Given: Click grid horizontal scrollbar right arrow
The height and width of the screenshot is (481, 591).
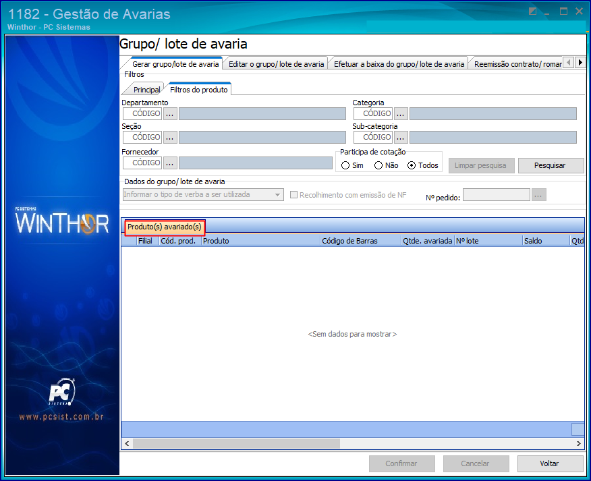Looking at the screenshot, I should click(579, 443).
